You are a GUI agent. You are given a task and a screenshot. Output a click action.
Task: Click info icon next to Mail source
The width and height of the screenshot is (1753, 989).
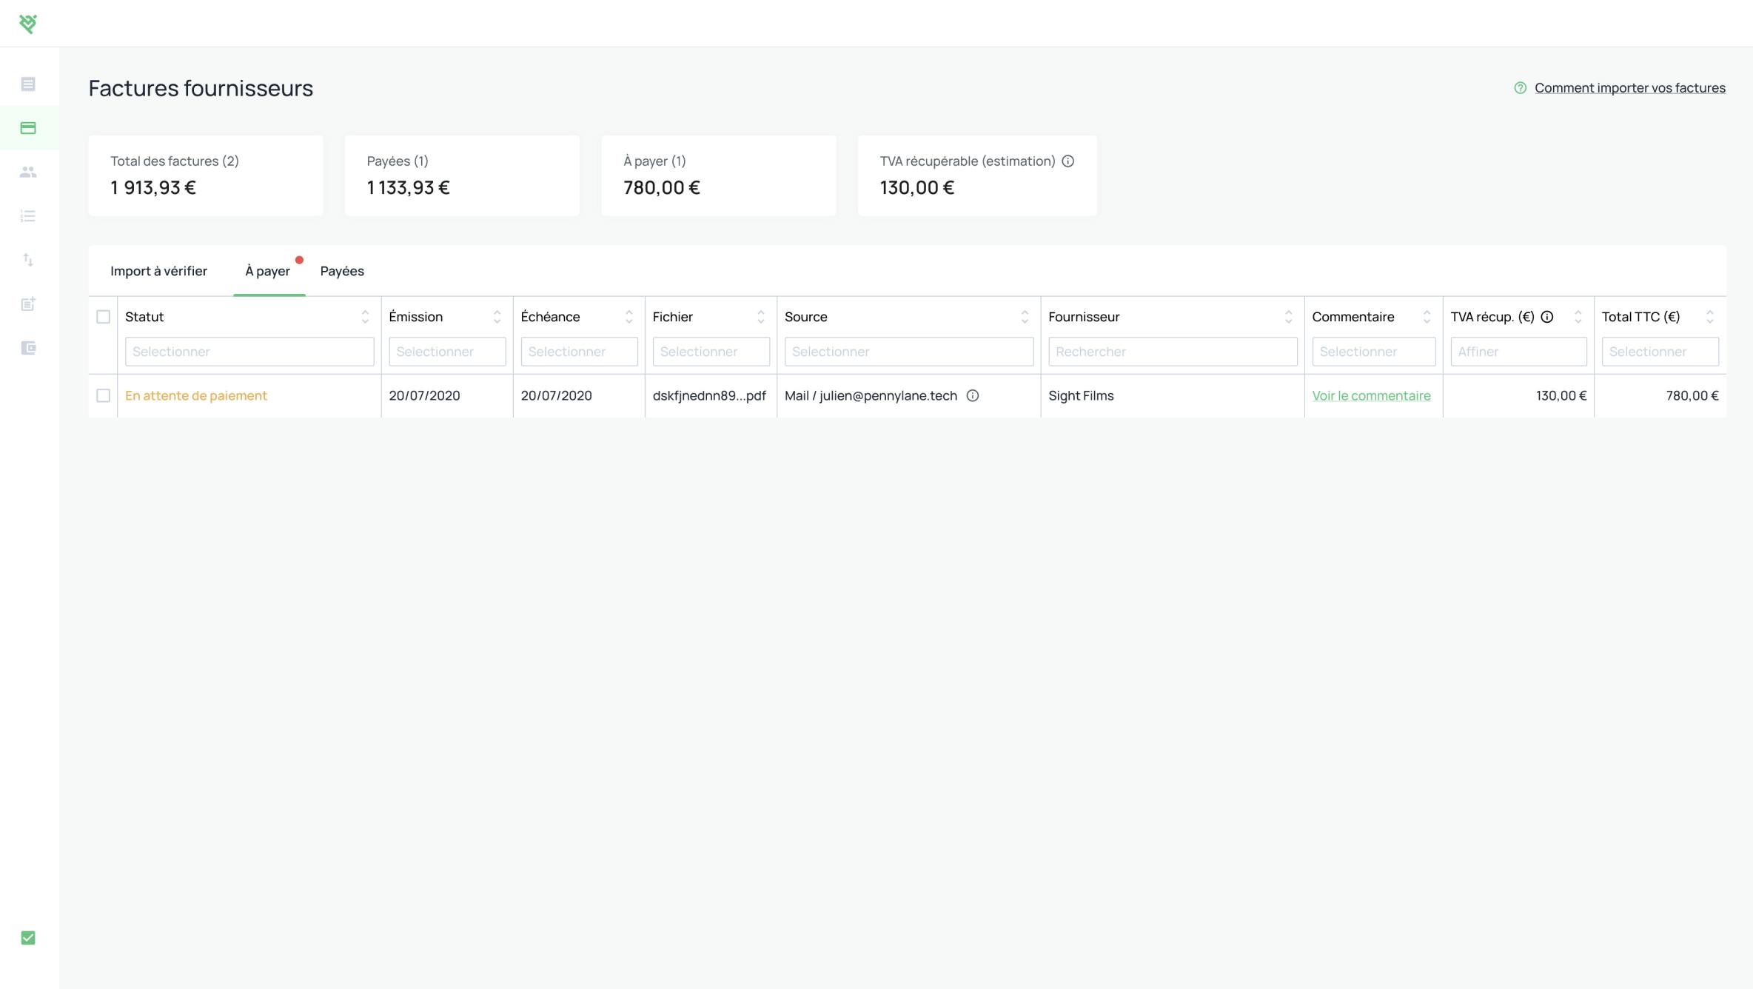tap(973, 396)
